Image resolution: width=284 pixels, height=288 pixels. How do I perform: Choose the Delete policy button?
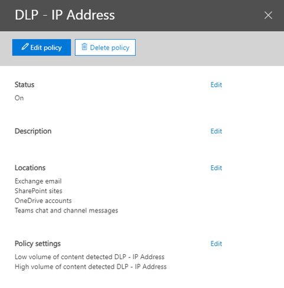105,47
